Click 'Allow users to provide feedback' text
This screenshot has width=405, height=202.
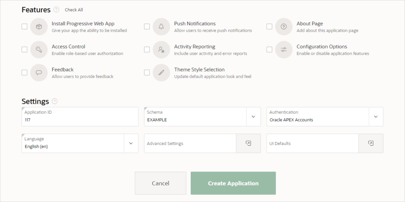82,76
